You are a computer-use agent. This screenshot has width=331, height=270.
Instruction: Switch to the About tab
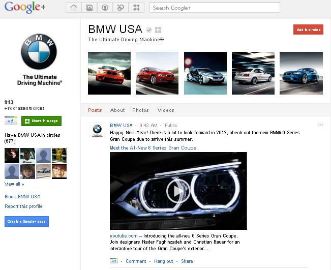point(117,110)
